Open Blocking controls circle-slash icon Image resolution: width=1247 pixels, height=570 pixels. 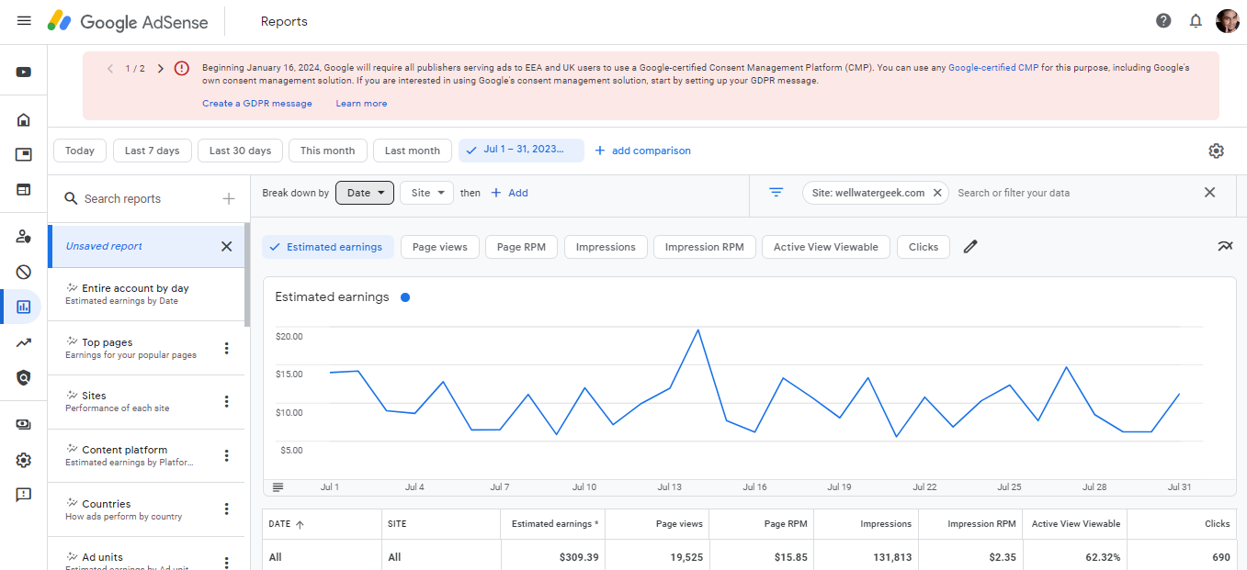[x=24, y=272]
